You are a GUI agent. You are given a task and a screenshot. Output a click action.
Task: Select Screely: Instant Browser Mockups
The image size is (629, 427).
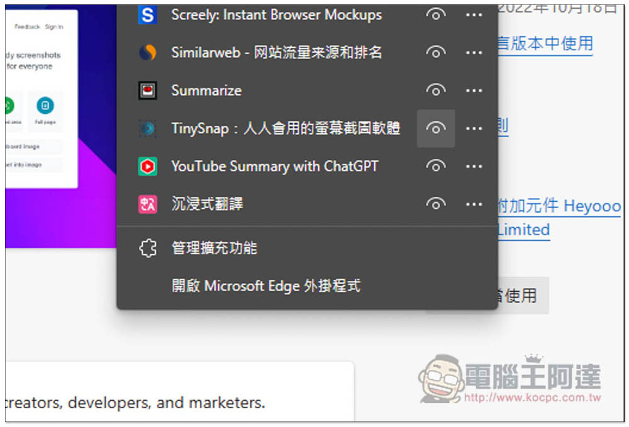pos(276,15)
